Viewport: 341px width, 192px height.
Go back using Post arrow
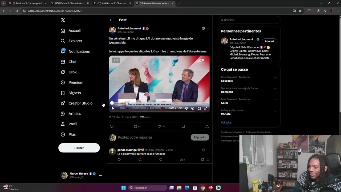111,20
